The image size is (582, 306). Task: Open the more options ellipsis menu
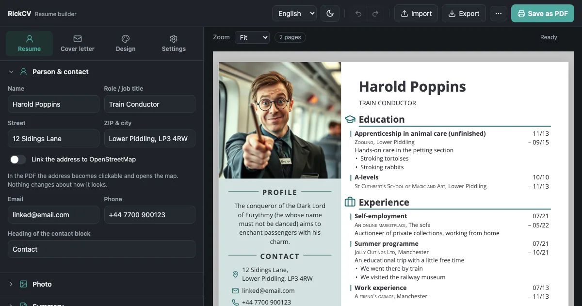[x=498, y=14]
